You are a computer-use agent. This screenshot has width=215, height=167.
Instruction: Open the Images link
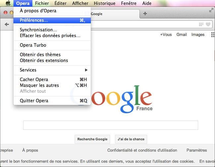pos(198,35)
